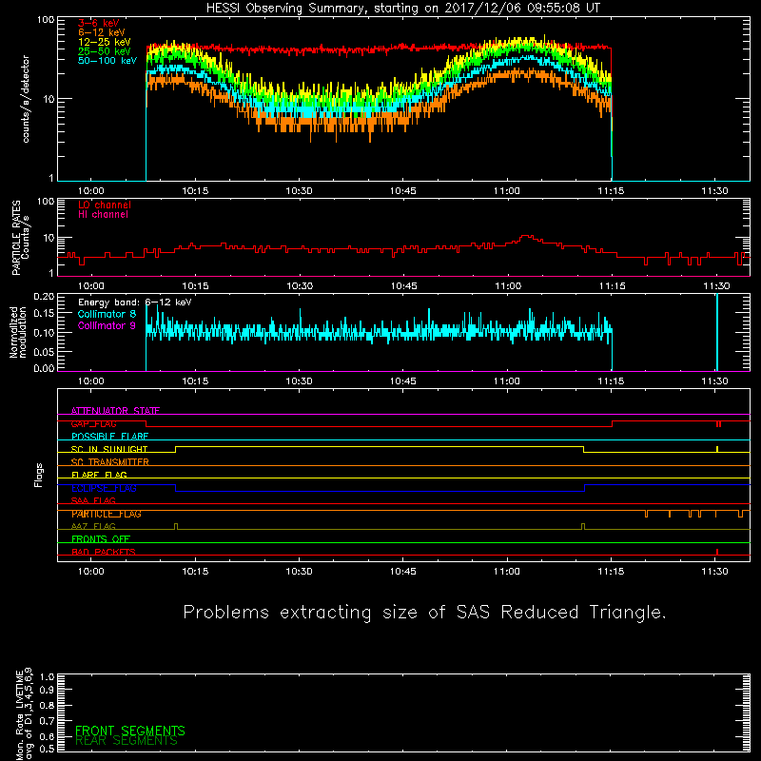This screenshot has width=761, height=761.
Task: Click the AAZ_FLAG label
Action: [93, 526]
